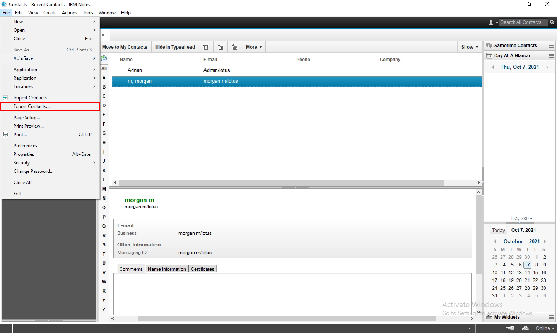Open the Show dropdown

coord(470,47)
